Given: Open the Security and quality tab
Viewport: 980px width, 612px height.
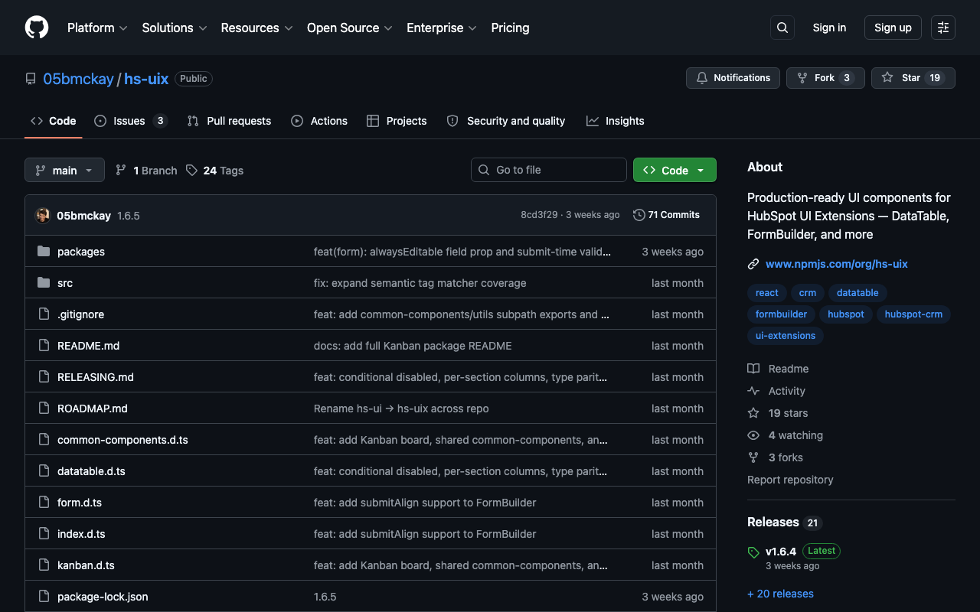Looking at the screenshot, I should click(x=506, y=121).
